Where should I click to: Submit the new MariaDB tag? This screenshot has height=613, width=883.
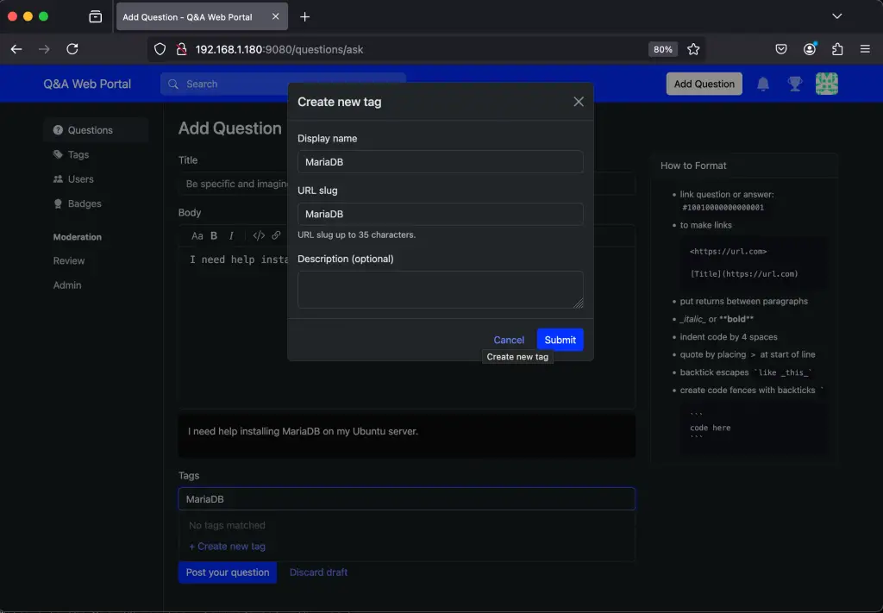pyautogui.click(x=560, y=340)
